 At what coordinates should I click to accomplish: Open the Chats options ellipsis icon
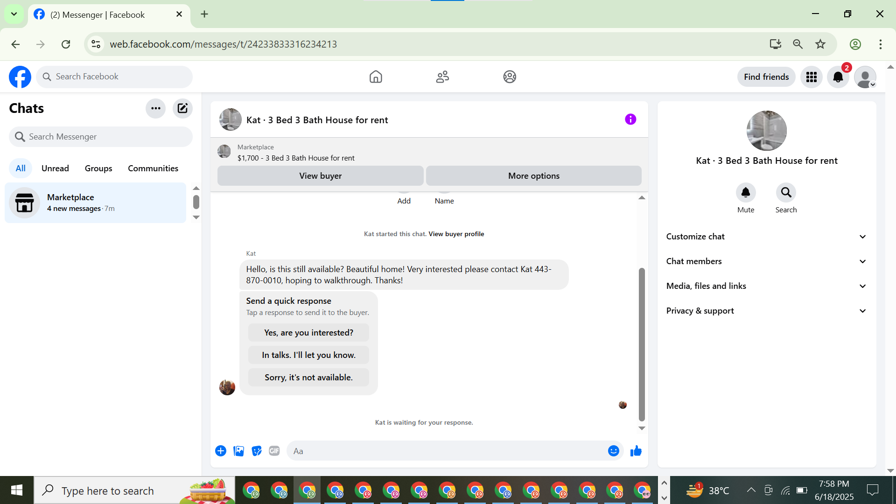click(x=155, y=108)
